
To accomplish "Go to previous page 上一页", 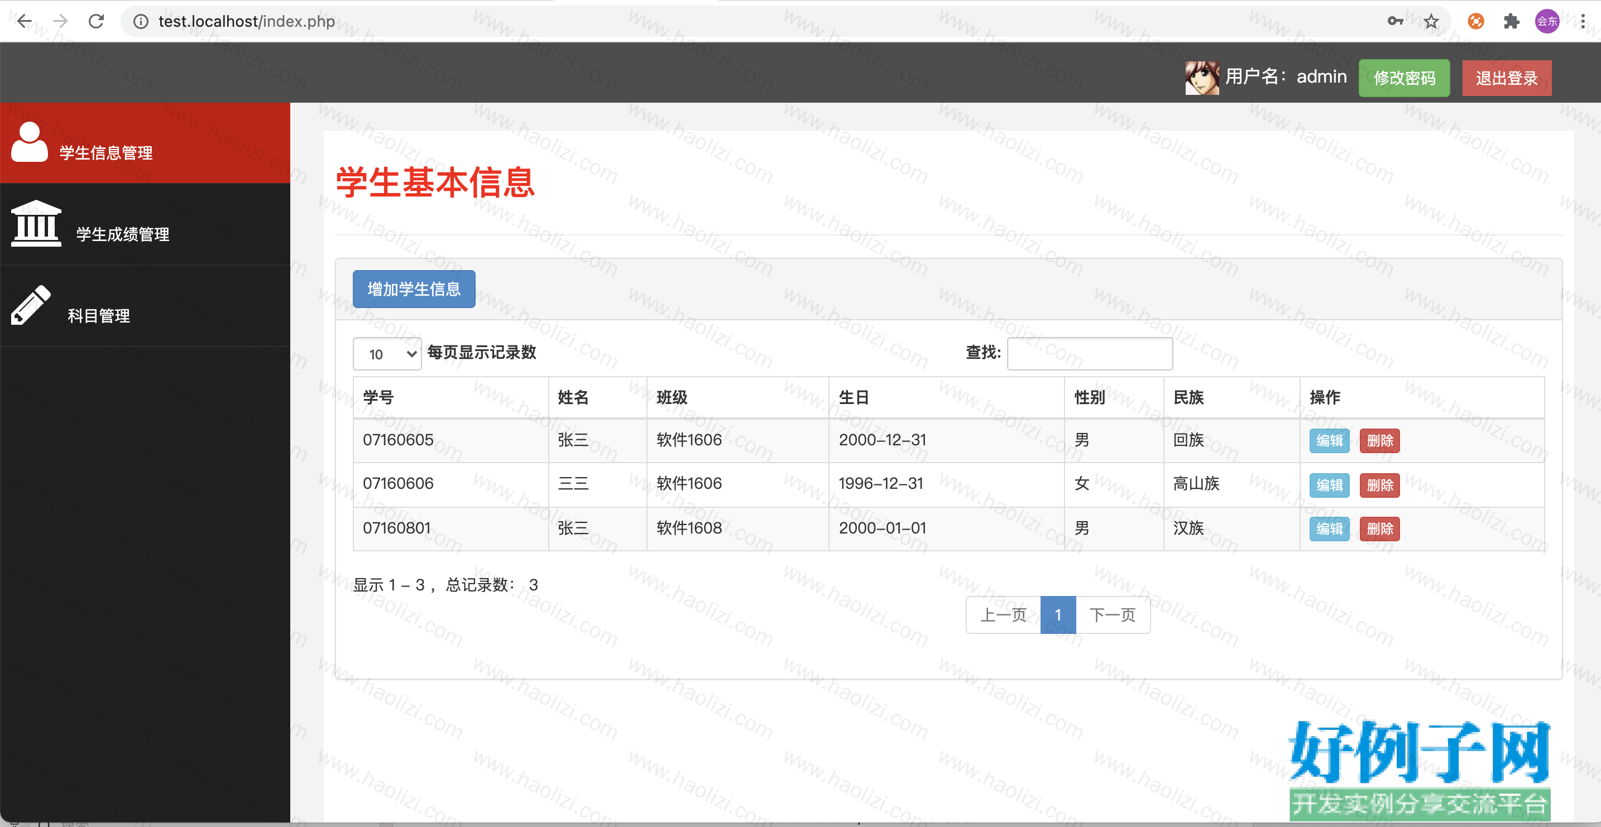I will point(1003,615).
